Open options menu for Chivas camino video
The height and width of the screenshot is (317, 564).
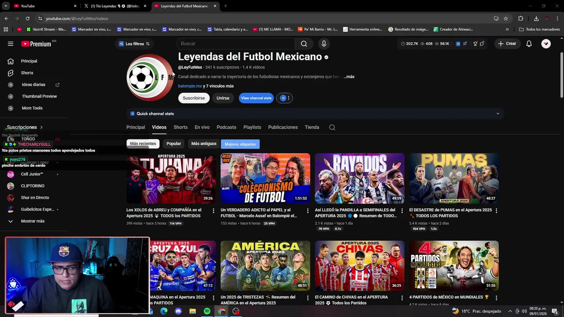point(402,298)
